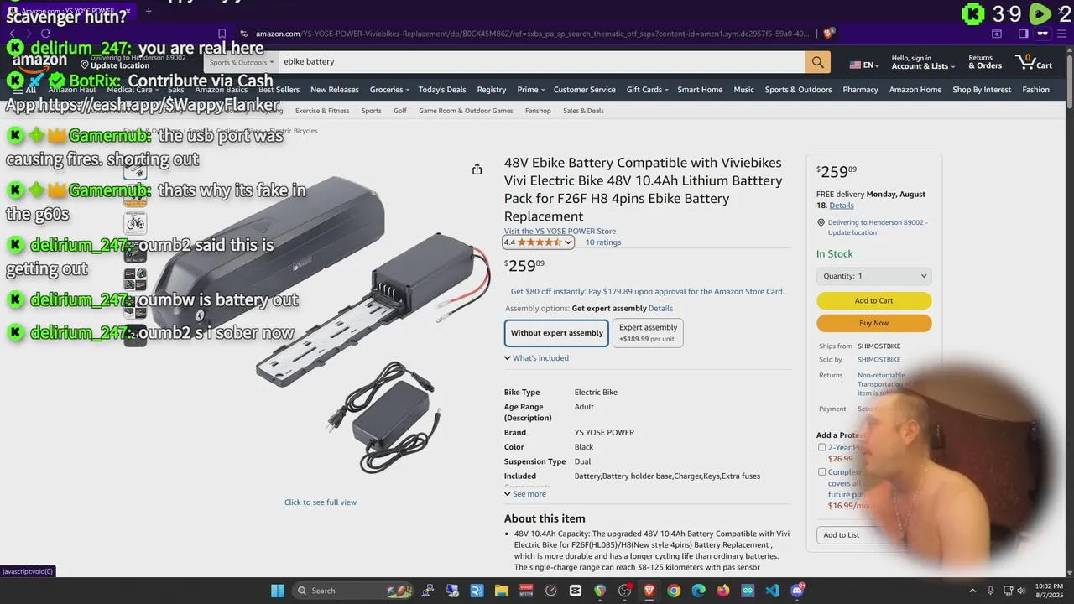The height and width of the screenshot is (604, 1074).
Task: Open the cart icon in Amazon header
Action: (1033, 62)
